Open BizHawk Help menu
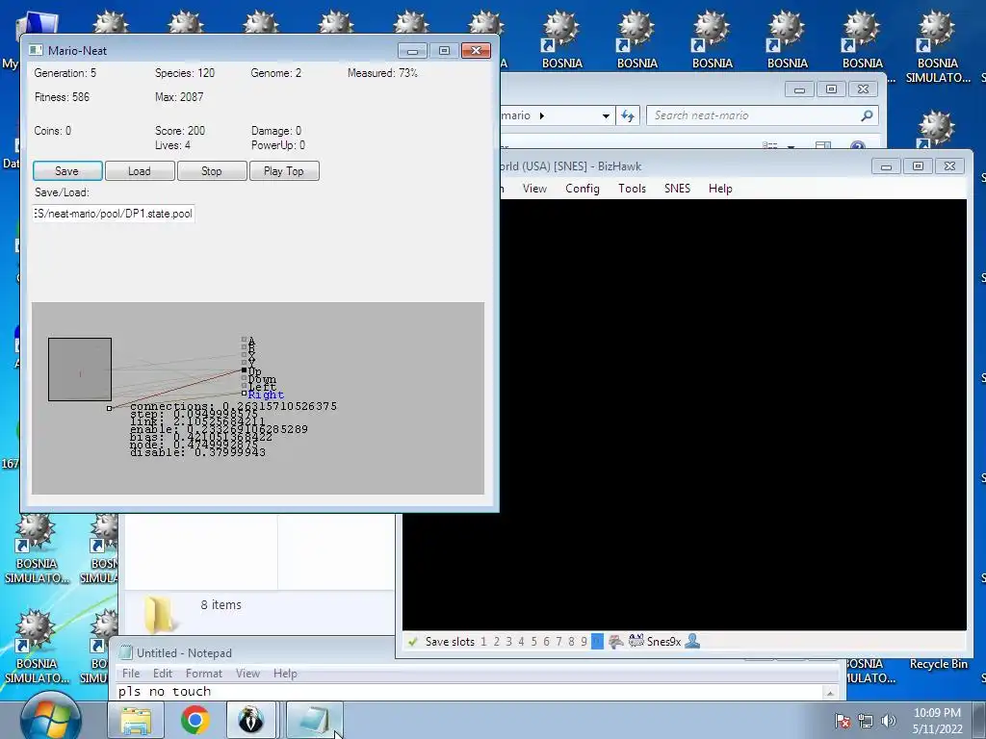Viewport: 986px width, 739px height. pos(720,189)
